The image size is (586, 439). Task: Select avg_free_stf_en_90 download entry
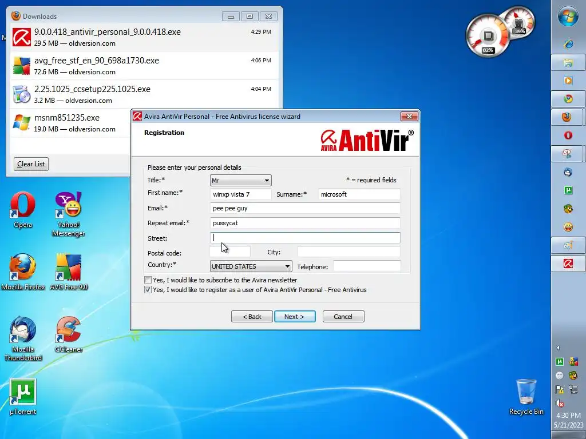144,66
